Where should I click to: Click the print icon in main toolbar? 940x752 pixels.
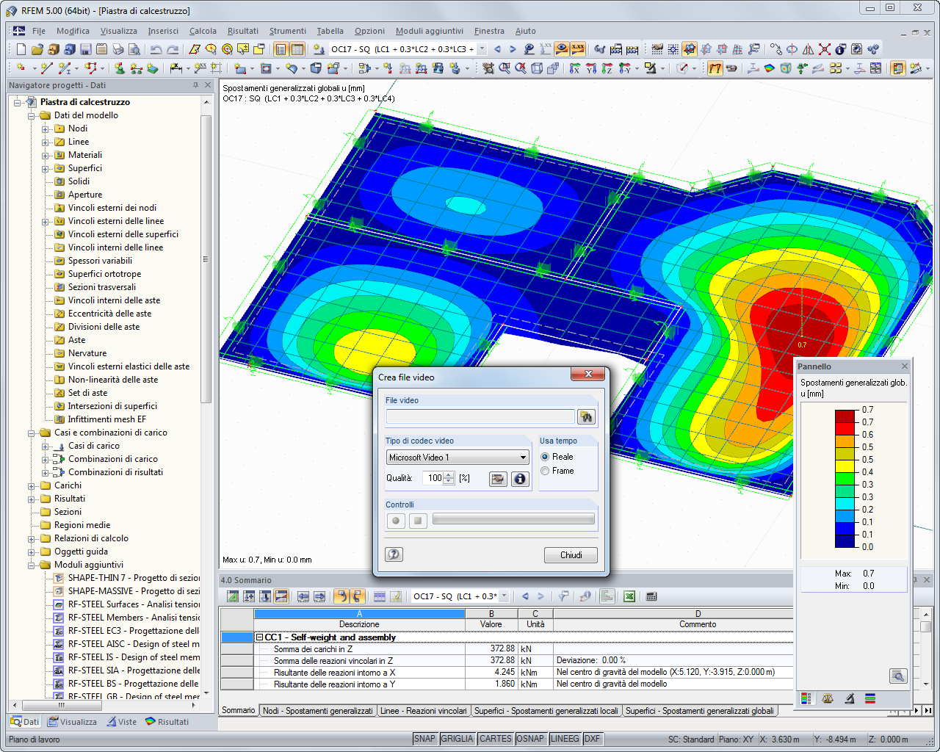tap(118, 49)
